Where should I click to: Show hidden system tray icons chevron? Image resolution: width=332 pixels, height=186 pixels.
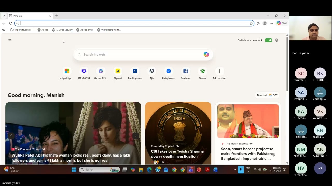tap(235, 170)
